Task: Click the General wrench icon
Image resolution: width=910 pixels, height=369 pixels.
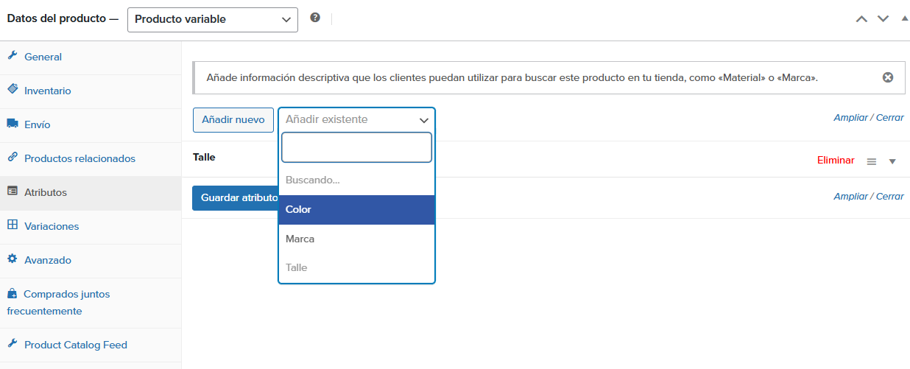Action: pyautogui.click(x=12, y=56)
